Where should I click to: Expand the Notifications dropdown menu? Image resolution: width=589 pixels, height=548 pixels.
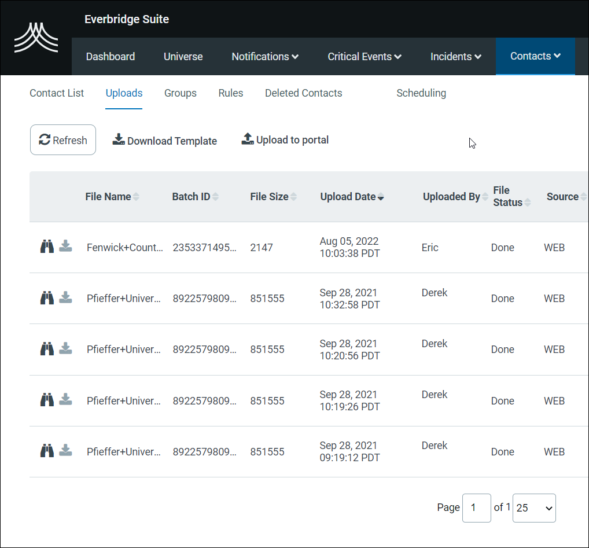click(x=265, y=57)
